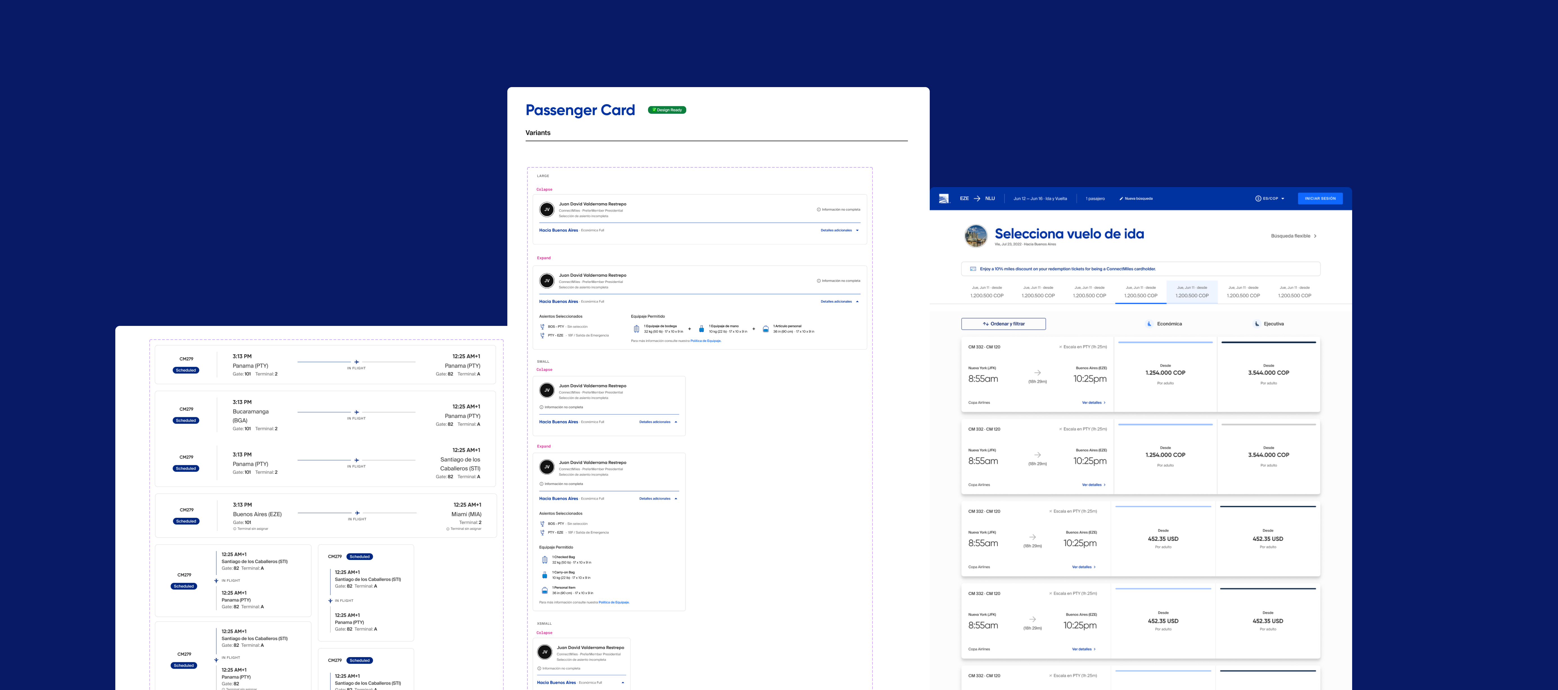This screenshot has height=690, width=1558.
Task: Click the Vie, Jul 23, 2022 · Hacia Buenos Aires subtitle
Action: (x=1025, y=245)
